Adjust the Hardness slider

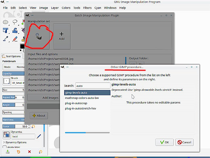(13, 120)
